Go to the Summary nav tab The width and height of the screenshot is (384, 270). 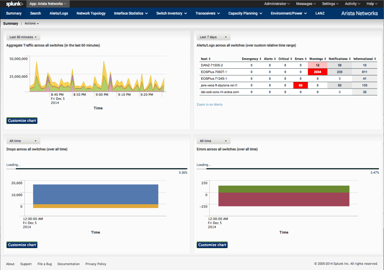(14, 13)
